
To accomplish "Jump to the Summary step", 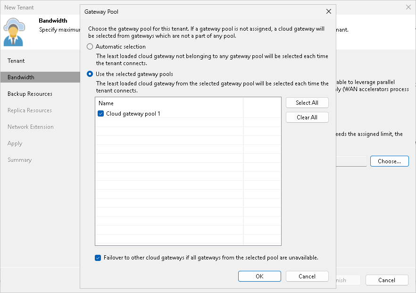I will [x=19, y=159].
